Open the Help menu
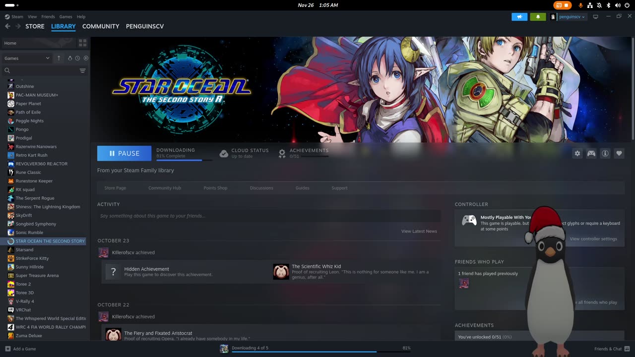This screenshot has width=635, height=357. [x=81, y=16]
